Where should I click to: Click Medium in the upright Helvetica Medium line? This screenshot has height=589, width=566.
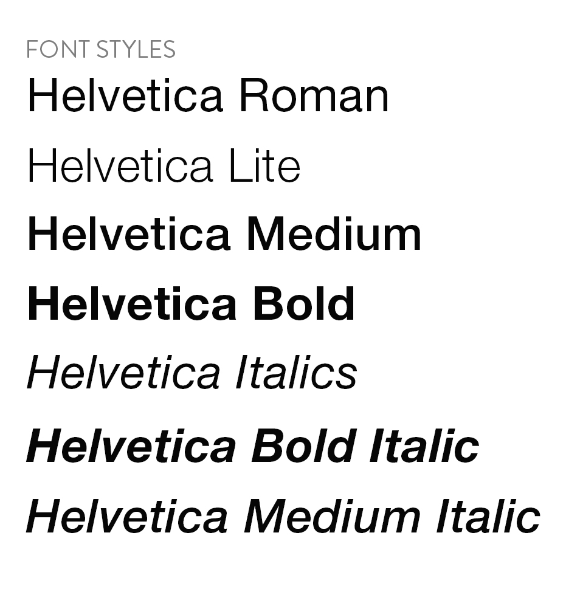(x=334, y=235)
